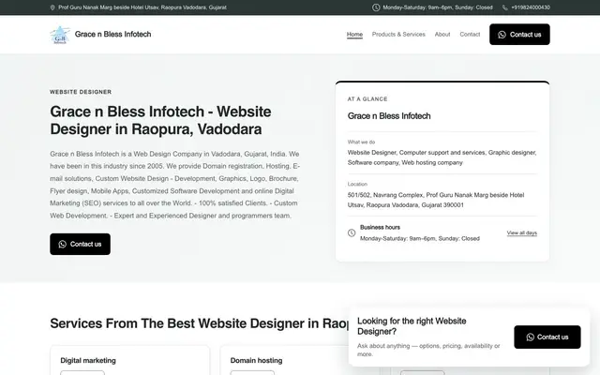Click the WEBSITE DESIGNER label above heading
This screenshot has width=600, height=375.
point(81,92)
